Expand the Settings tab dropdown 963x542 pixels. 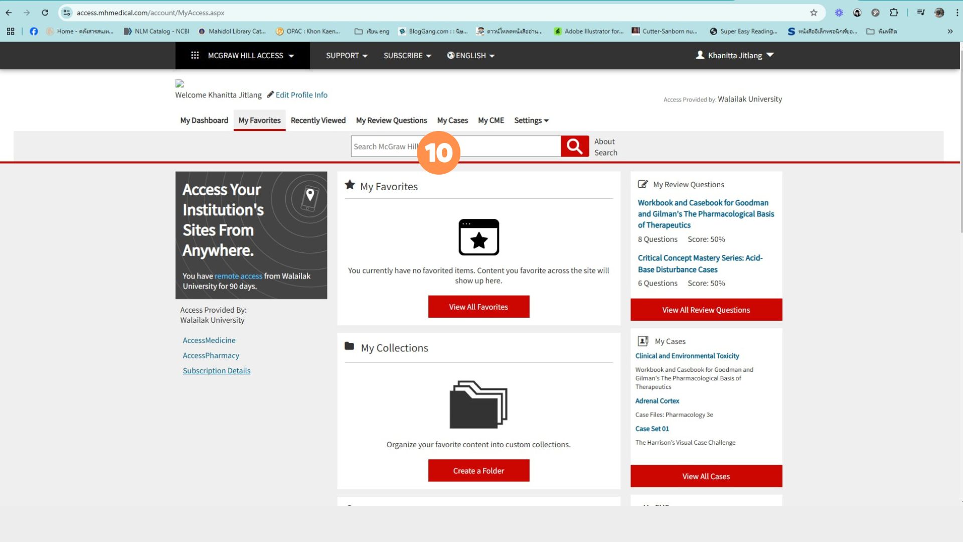click(531, 120)
